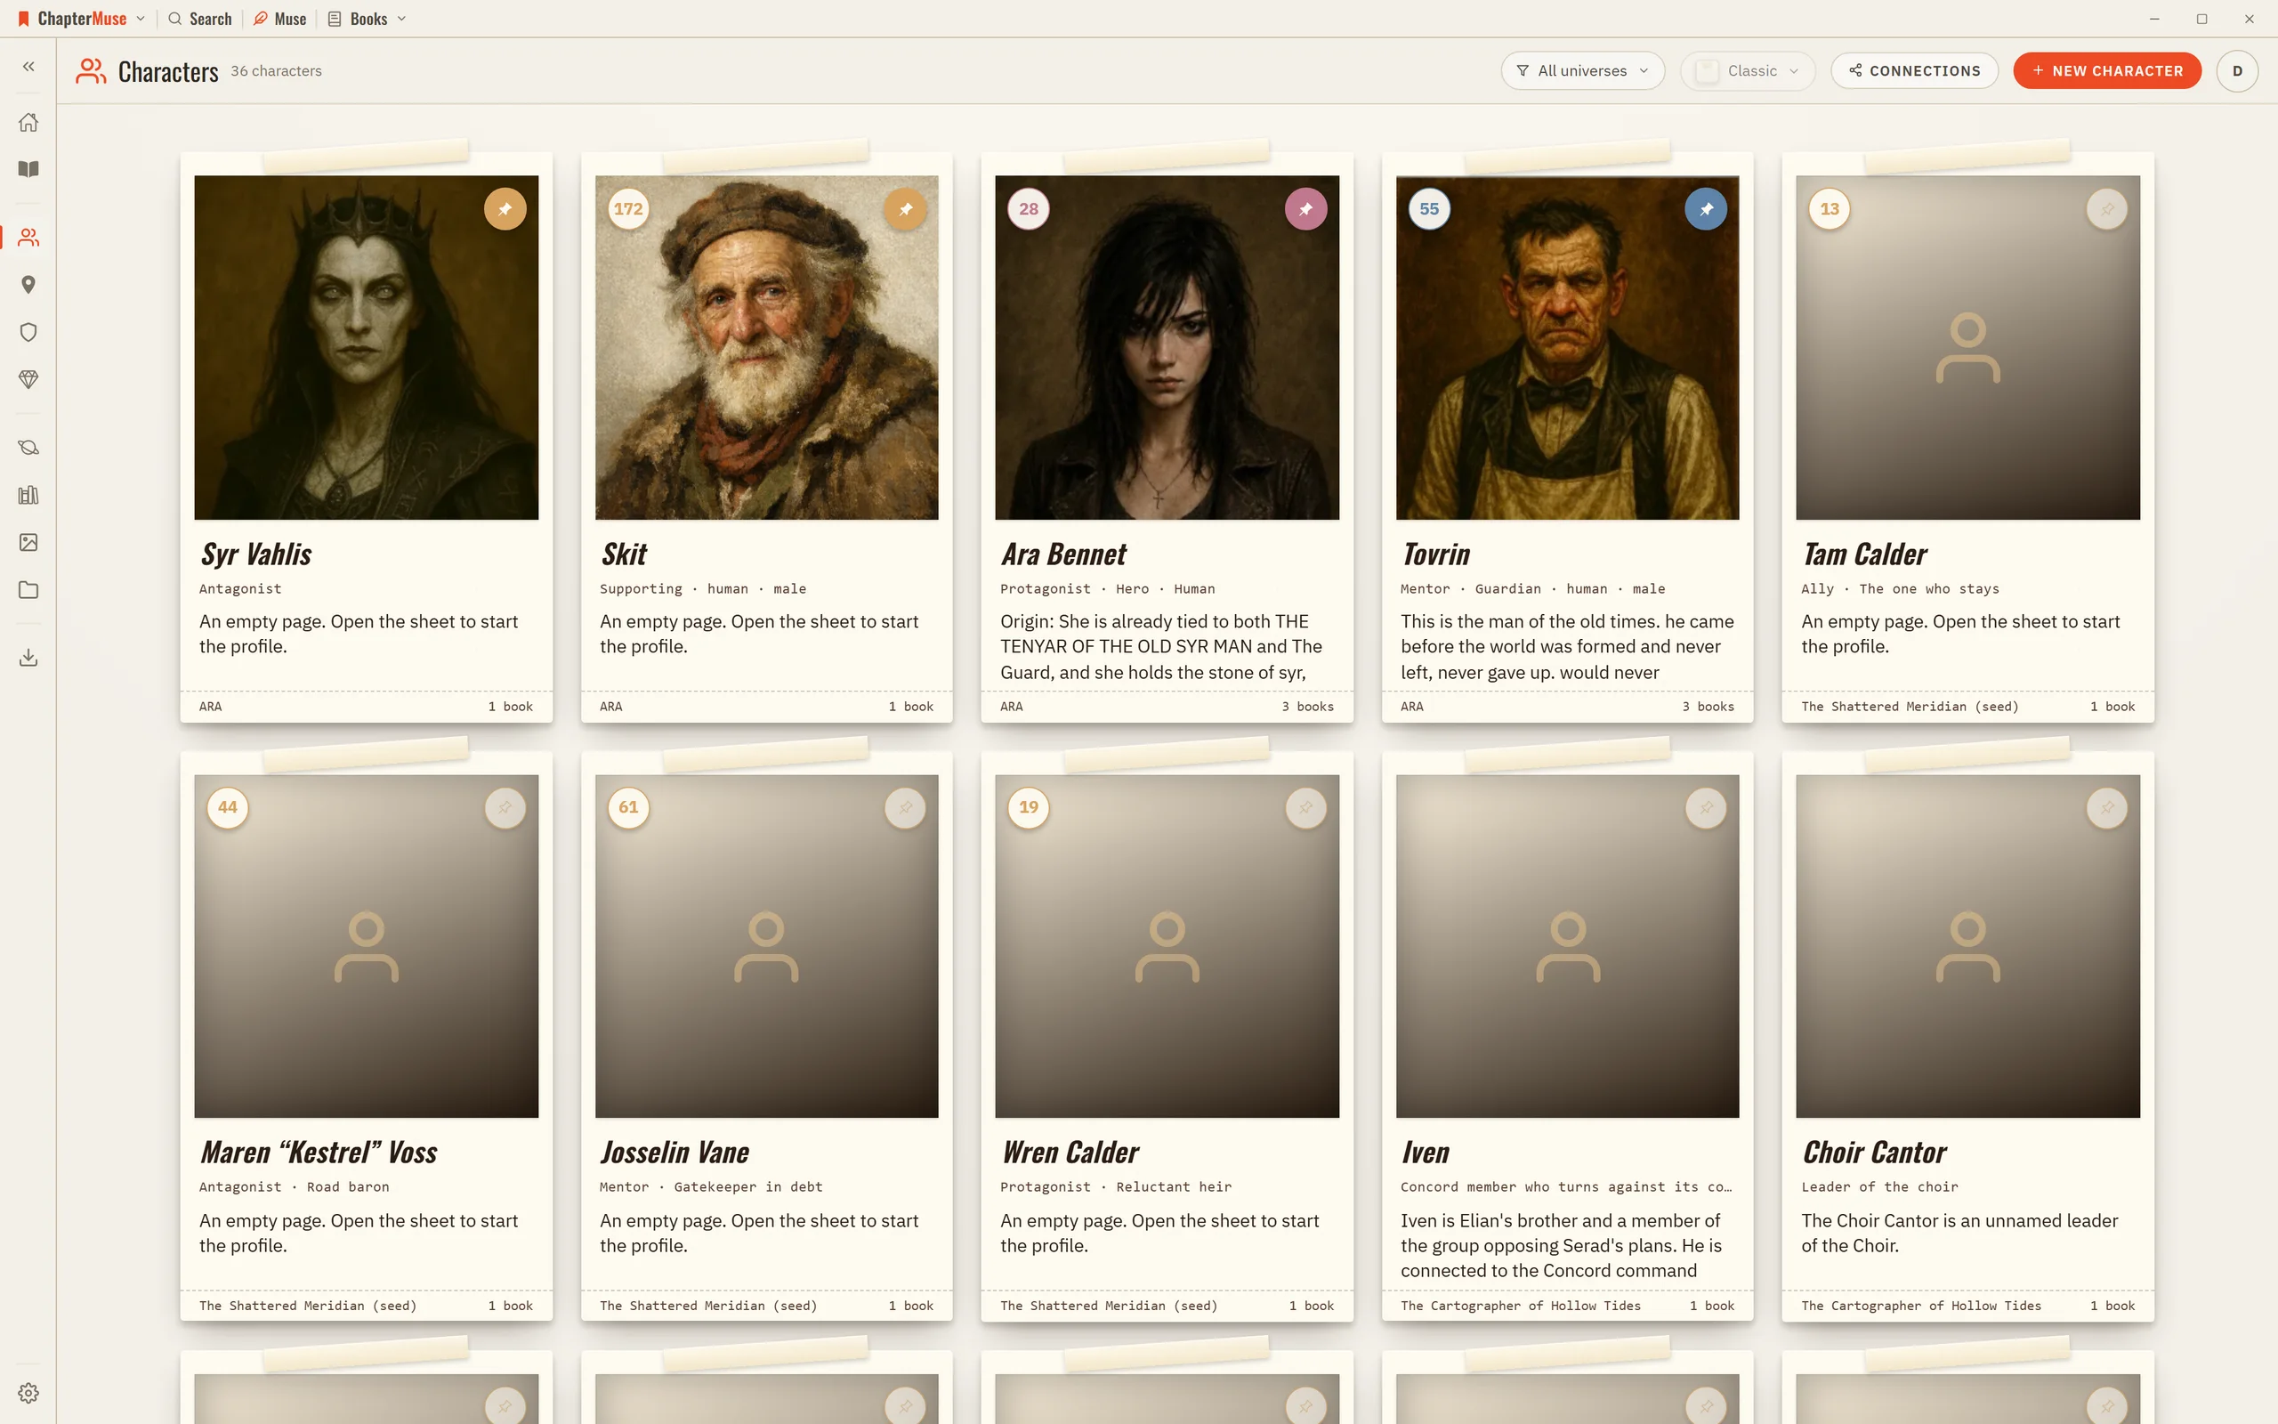This screenshot has height=1424, width=2278.
Task: Open the Choir Cantor character name
Action: coord(1874,1152)
